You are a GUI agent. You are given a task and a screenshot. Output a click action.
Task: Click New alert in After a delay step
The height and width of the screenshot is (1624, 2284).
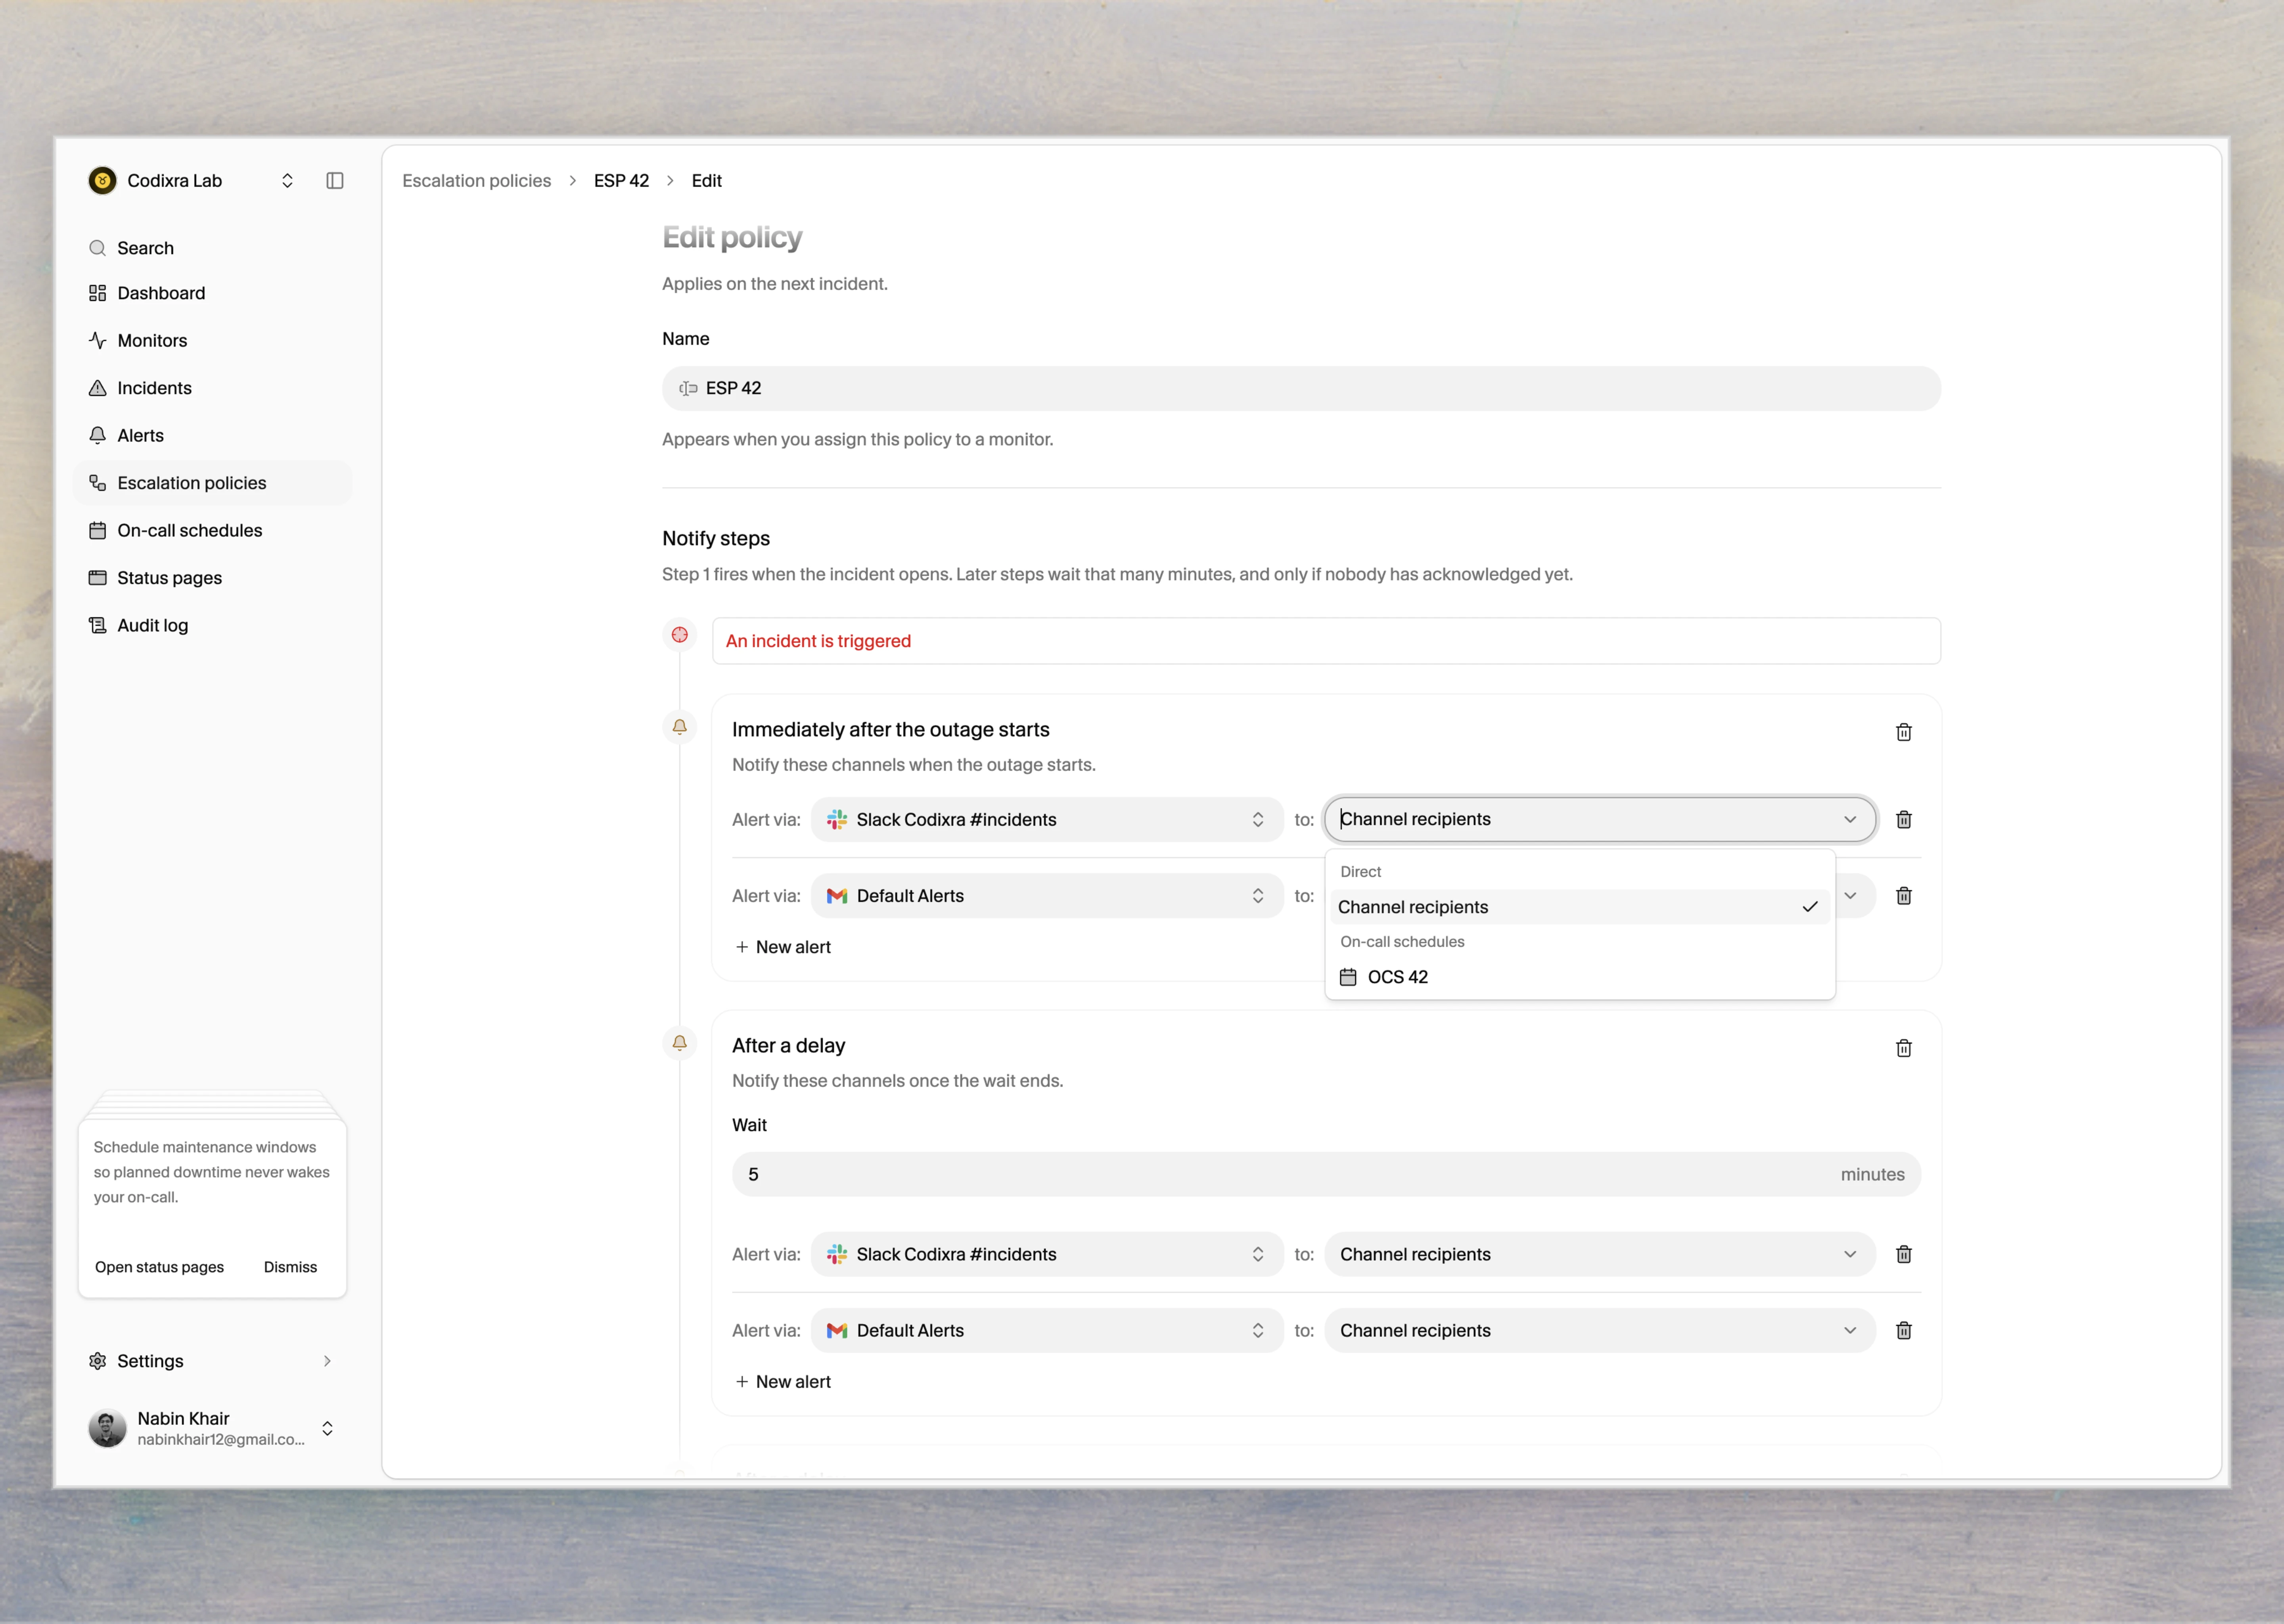783,1382
